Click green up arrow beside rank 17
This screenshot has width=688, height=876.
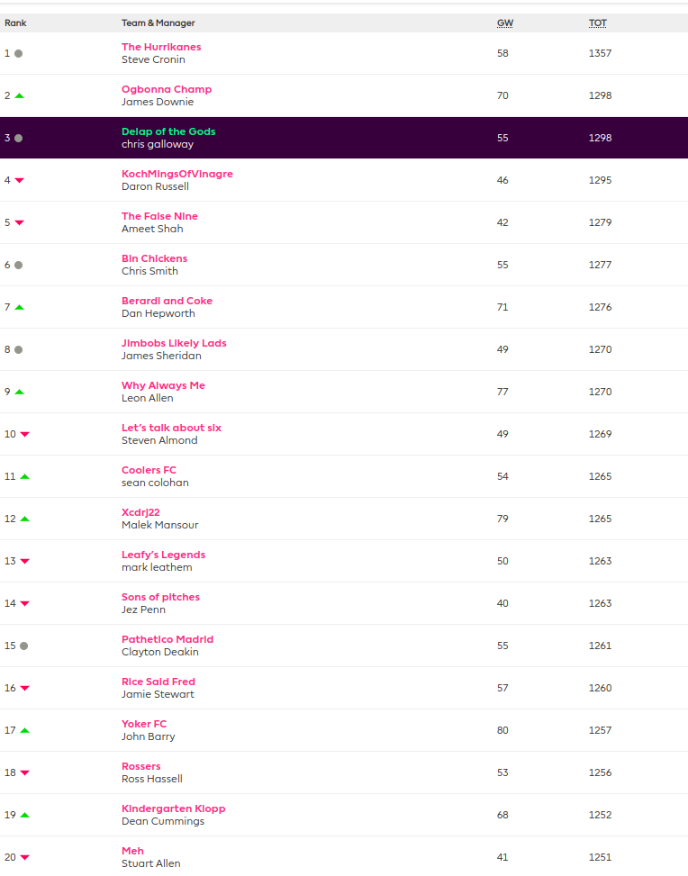tap(24, 730)
